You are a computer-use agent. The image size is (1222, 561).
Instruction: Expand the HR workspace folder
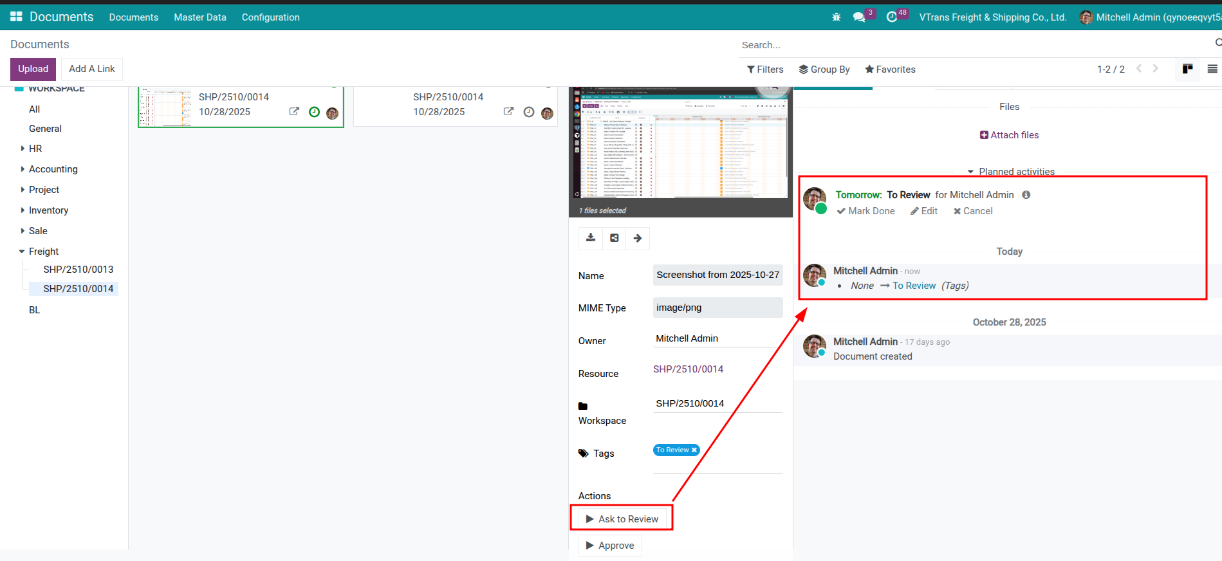coord(23,149)
